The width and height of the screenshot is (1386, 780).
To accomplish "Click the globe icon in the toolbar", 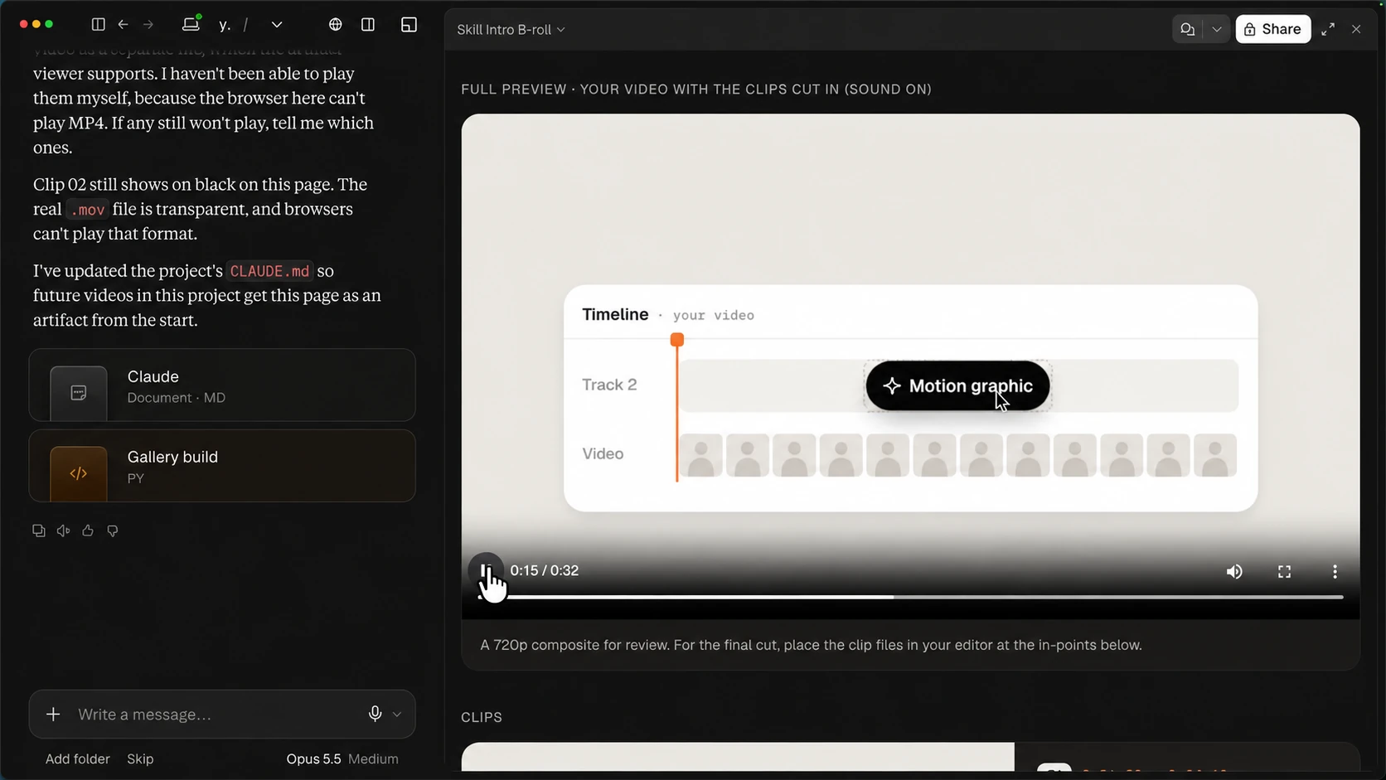I will click(x=335, y=25).
